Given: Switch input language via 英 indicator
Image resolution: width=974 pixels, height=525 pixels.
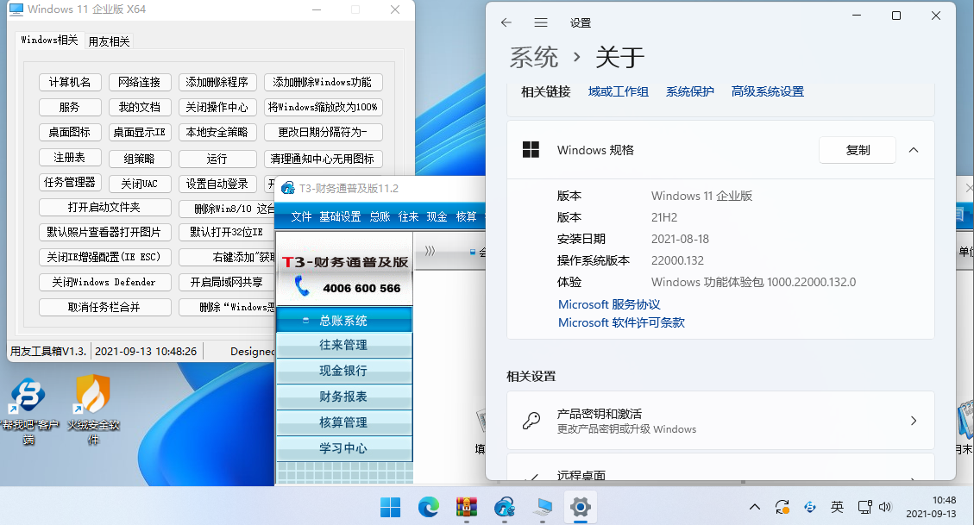Looking at the screenshot, I should point(838,507).
